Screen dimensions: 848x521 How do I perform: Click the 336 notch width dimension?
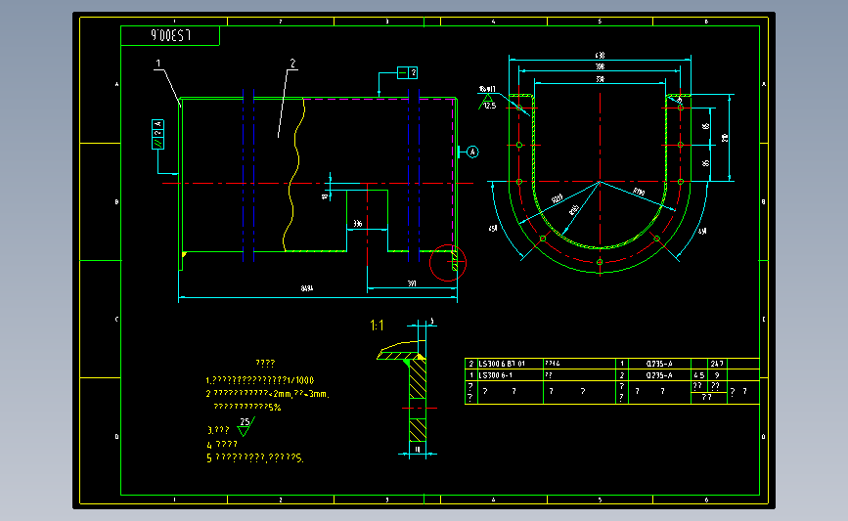(x=357, y=223)
